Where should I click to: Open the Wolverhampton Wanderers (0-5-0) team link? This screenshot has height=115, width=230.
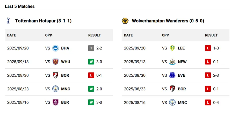point(168,21)
